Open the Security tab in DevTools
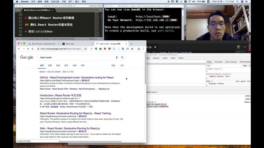Viewport: 264px width, 148px height. (x=156, y=58)
